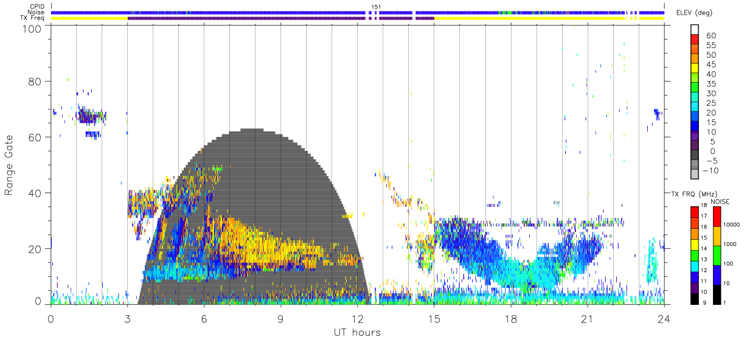Select the blue segment of NOISE bar
Image resolution: width=747 pixels, height=345 pixels.
coord(716,274)
